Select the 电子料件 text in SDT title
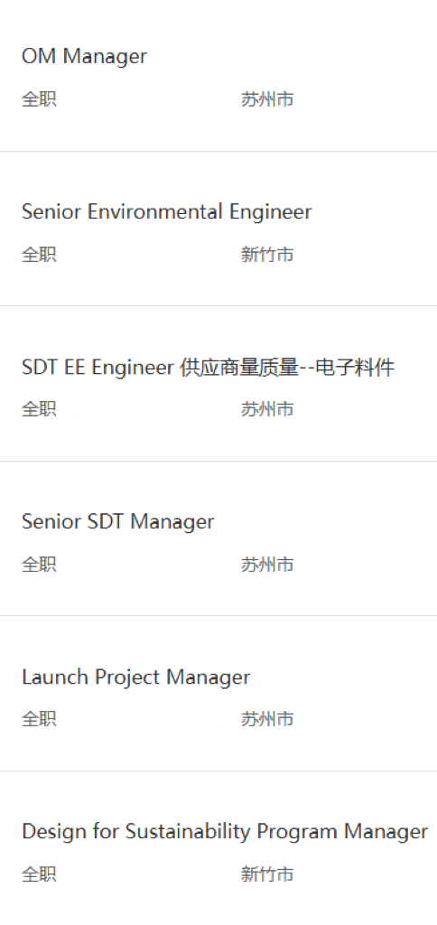Viewport: 437px width, 925px height. (355, 368)
